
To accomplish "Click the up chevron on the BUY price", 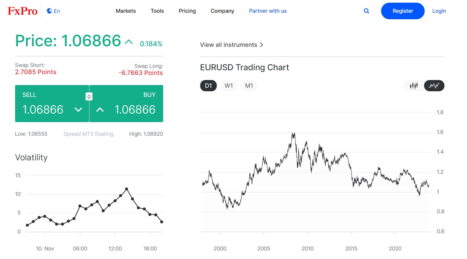I will point(100,109).
